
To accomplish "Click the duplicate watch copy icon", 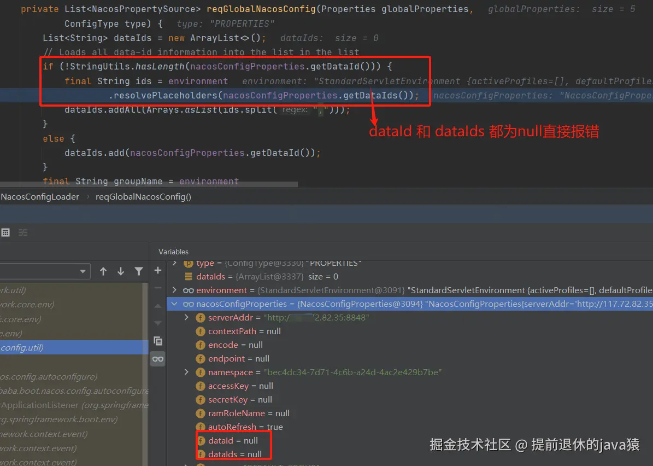I will (158, 341).
